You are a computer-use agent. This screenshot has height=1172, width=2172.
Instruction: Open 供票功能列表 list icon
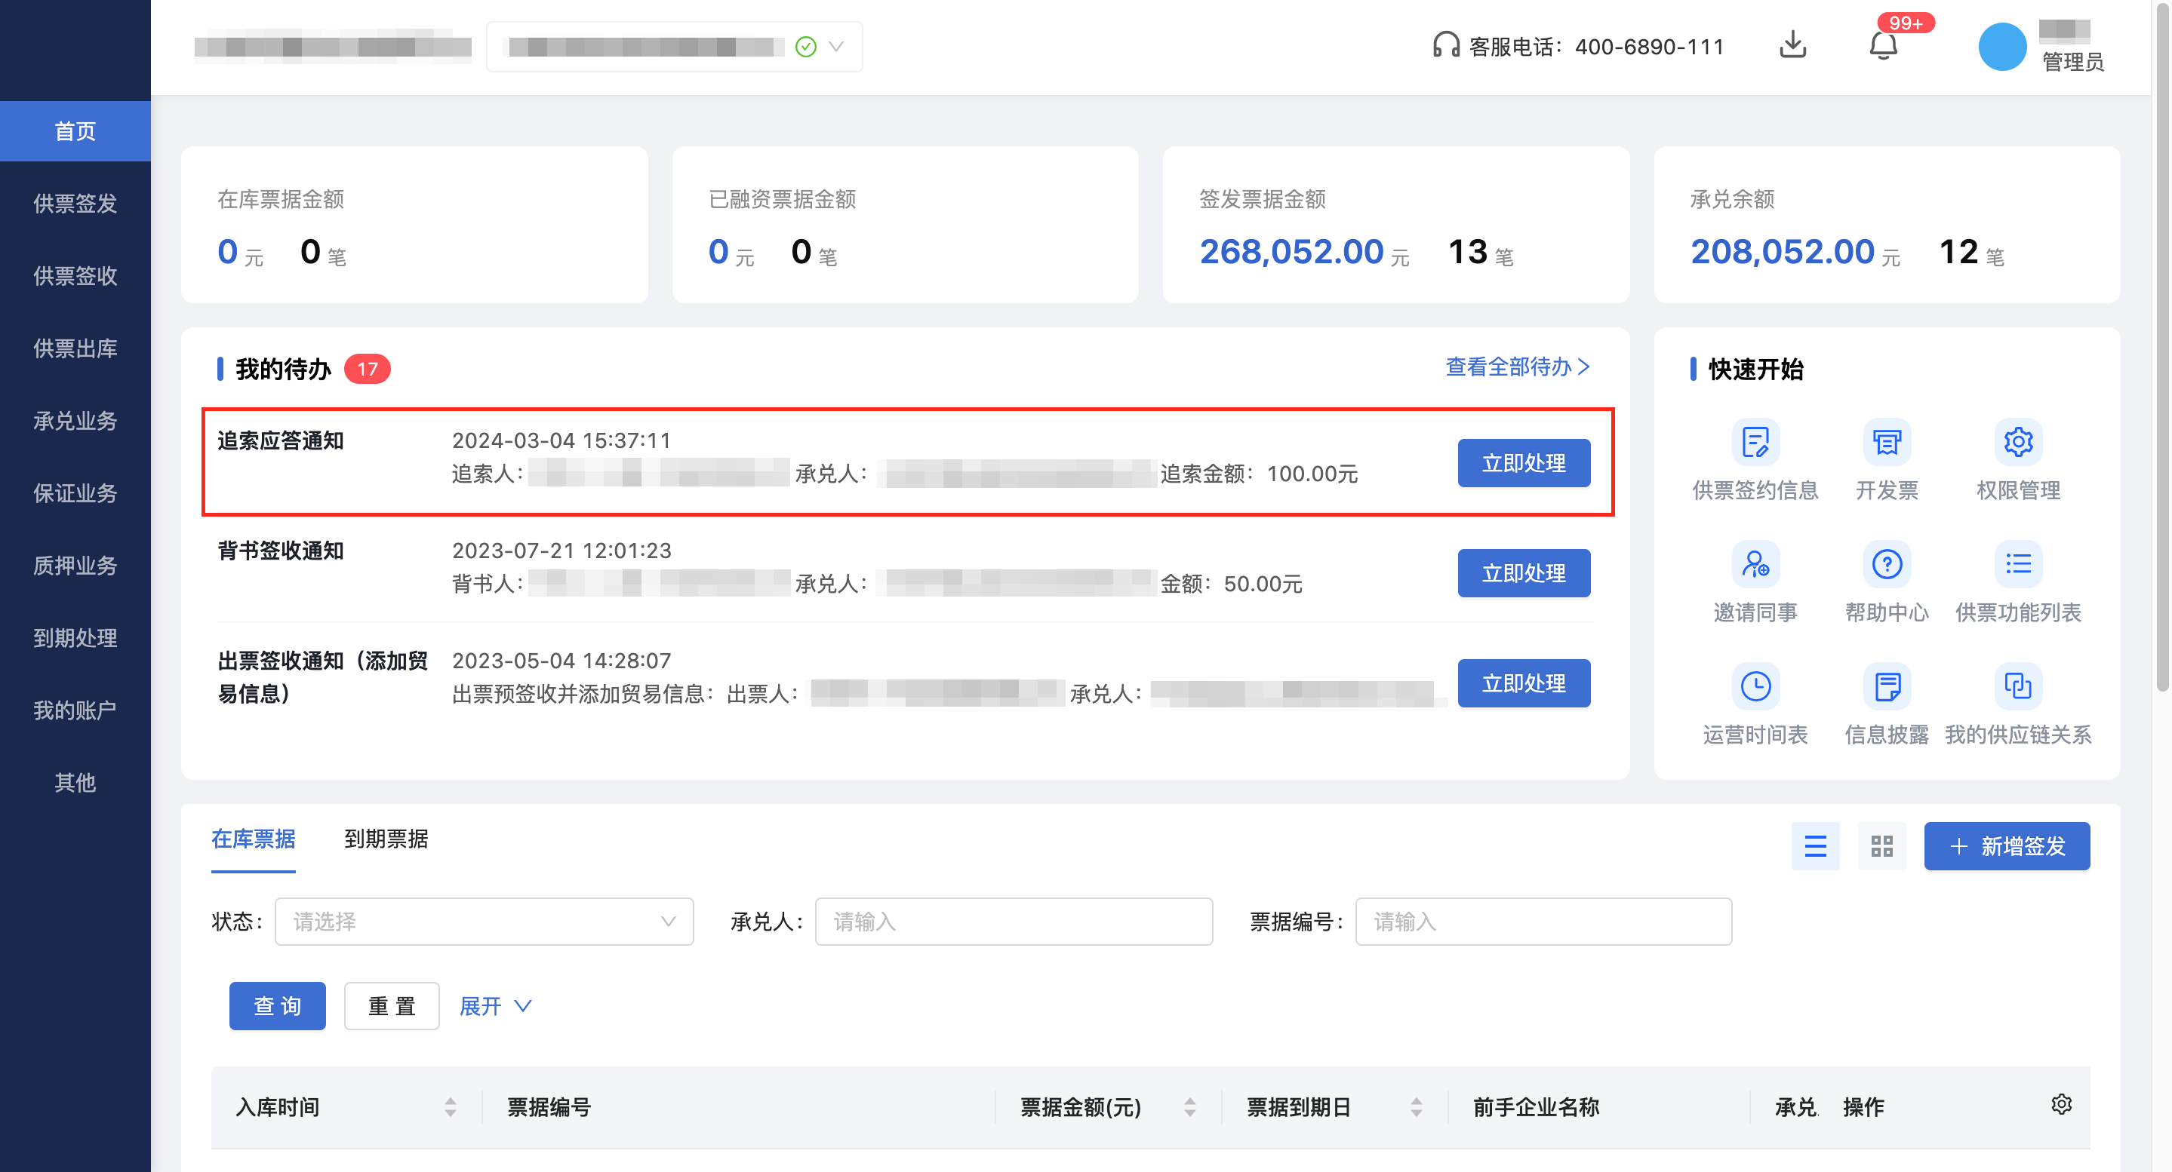click(x=2018, y=563)
